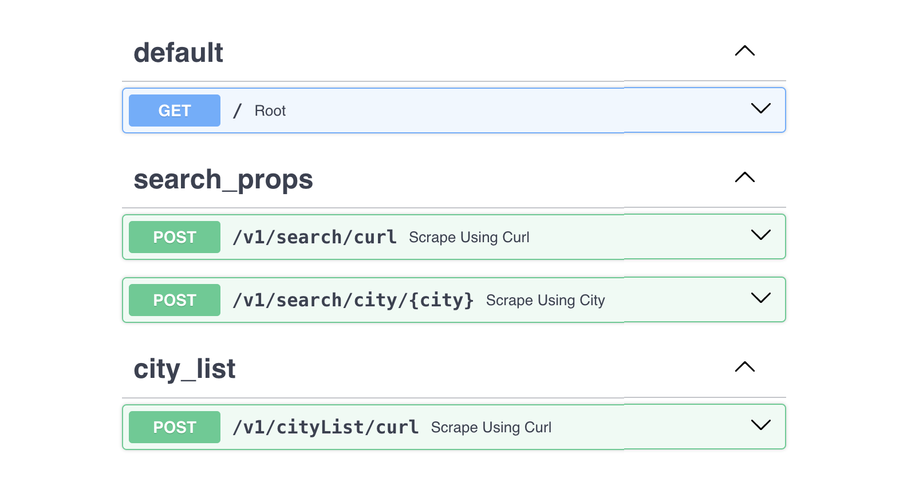
Task: Click the /v1/cityList/curl path text
Action: 325,427
